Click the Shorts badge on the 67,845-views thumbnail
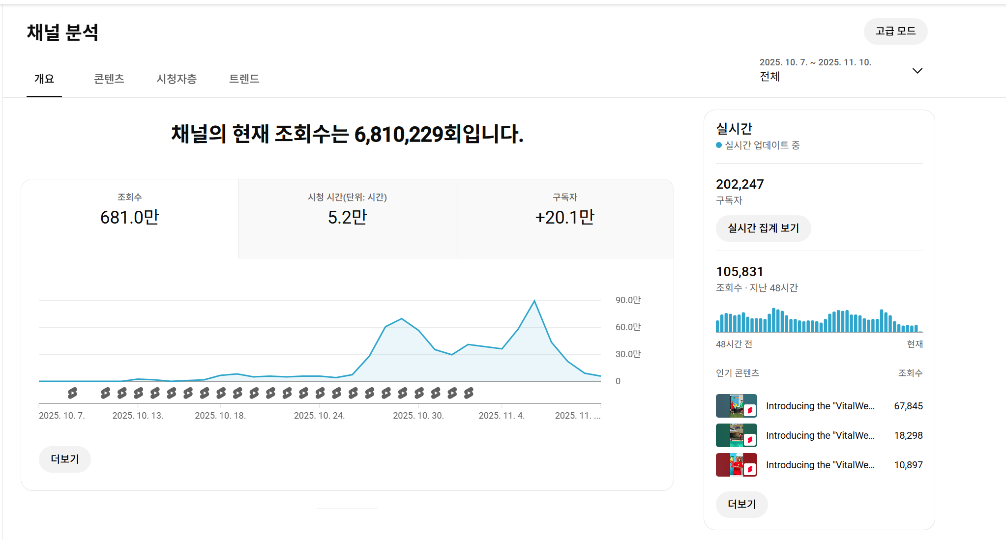 pos(749,410)
